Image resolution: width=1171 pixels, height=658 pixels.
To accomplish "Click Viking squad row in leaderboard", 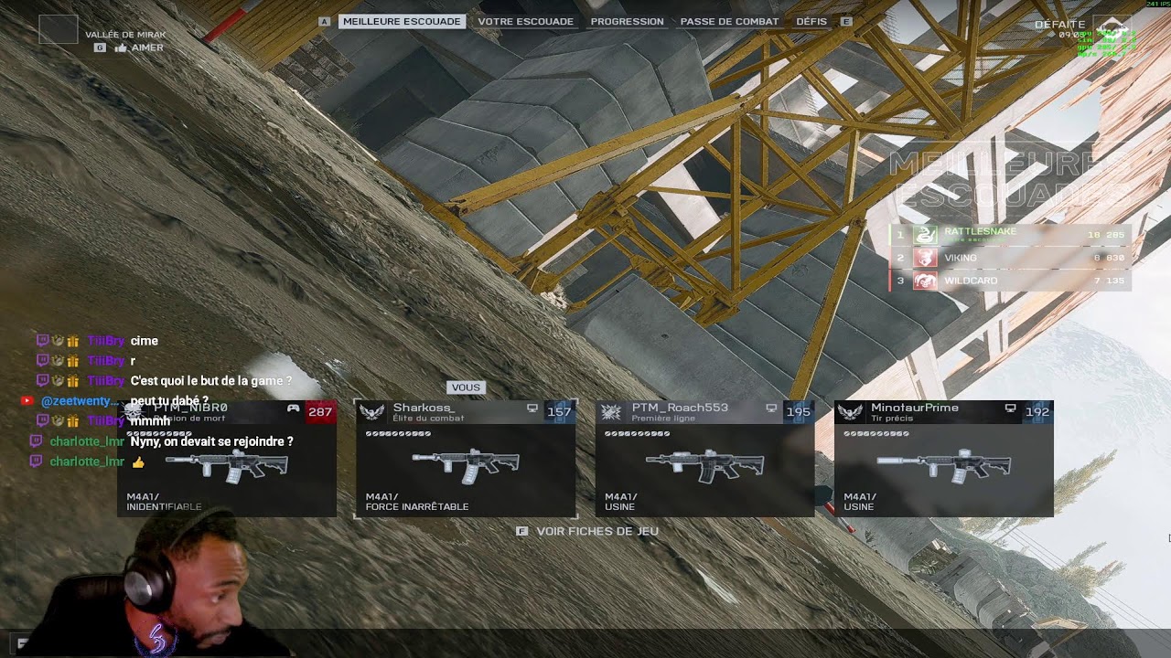I will tap(1010, 258).
